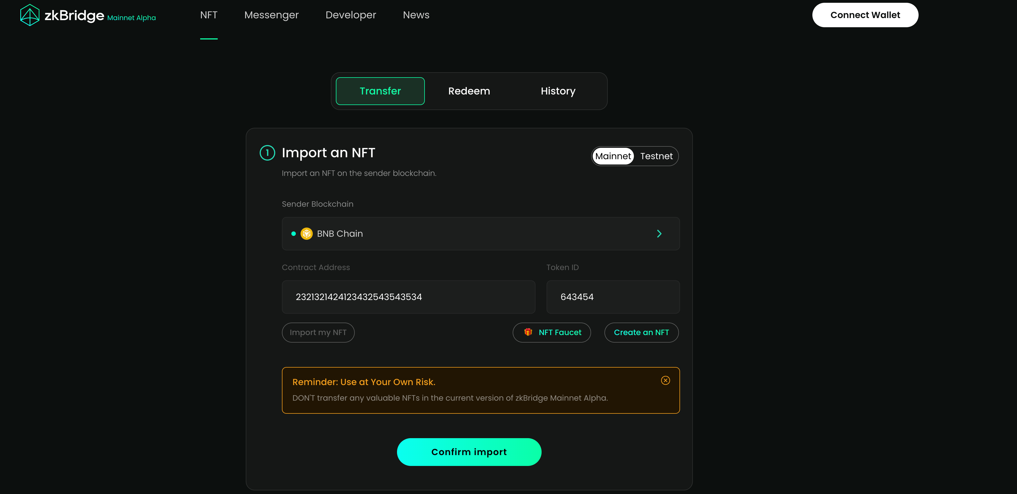Select the Redeem tab
The width and height of the screenshot is (1017, 494).
469,91
